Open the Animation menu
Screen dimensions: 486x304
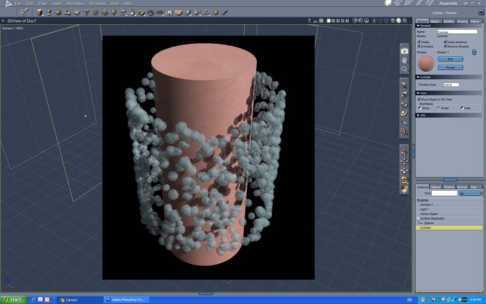point(75,3)
